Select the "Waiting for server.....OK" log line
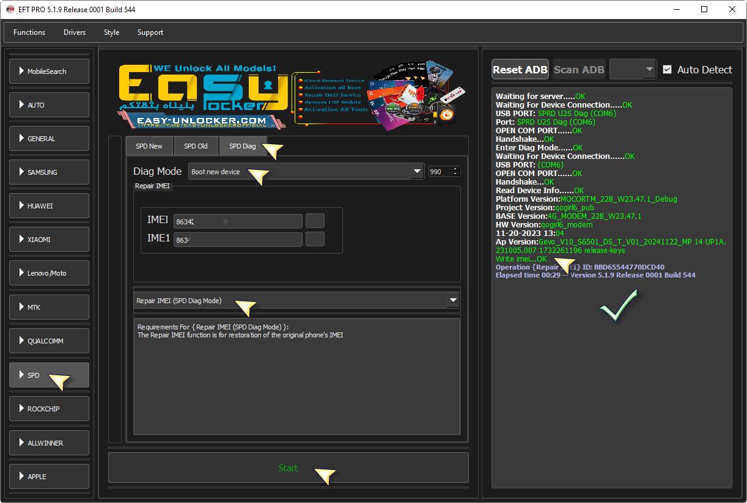 pyautogui.click(x=540, y=97)
